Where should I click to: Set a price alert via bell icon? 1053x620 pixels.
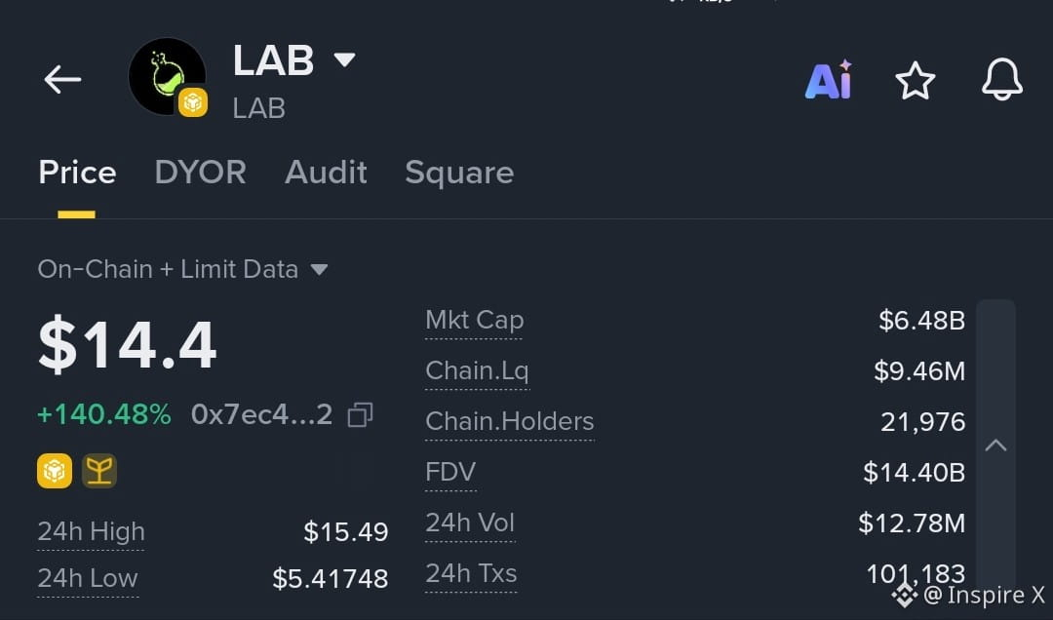(x=1002, y=79)
